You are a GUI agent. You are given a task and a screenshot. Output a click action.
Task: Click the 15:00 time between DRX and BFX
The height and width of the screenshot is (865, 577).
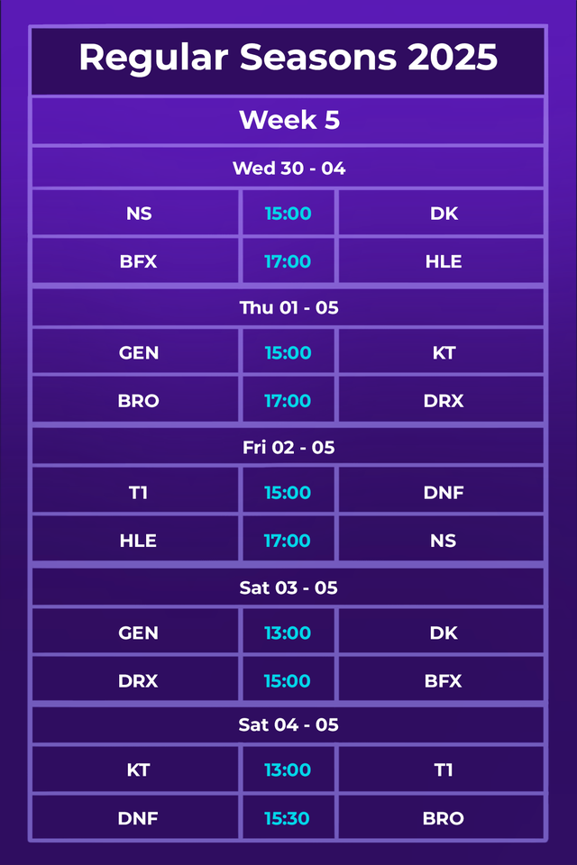tap(288, 681)
